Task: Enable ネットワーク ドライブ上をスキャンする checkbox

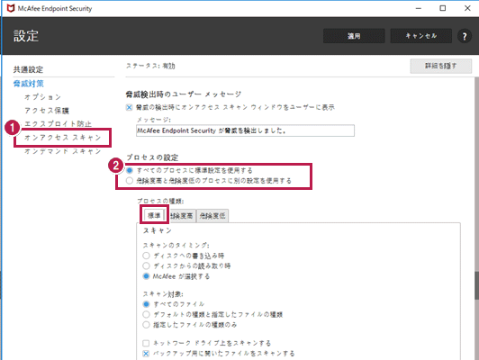Action: click(146, 343)
